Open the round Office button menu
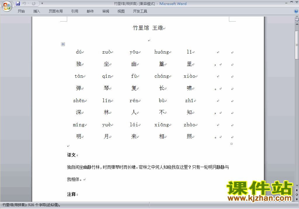Viewport: 299px width, 209px height. [x=7, y=6]
